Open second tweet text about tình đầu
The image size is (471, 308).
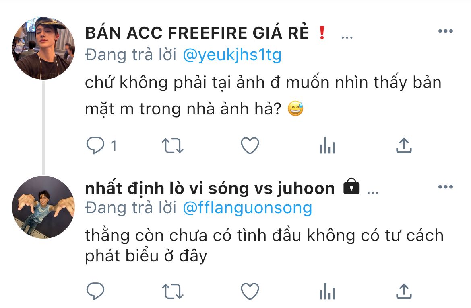pos(264,245)
